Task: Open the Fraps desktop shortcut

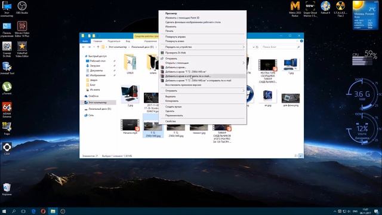Action: [7, 128]
